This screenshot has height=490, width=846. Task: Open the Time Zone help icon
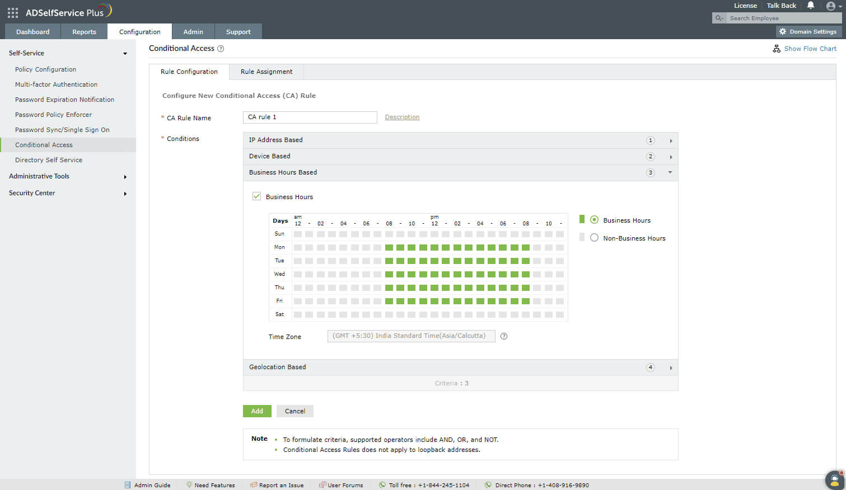(503, 336)
